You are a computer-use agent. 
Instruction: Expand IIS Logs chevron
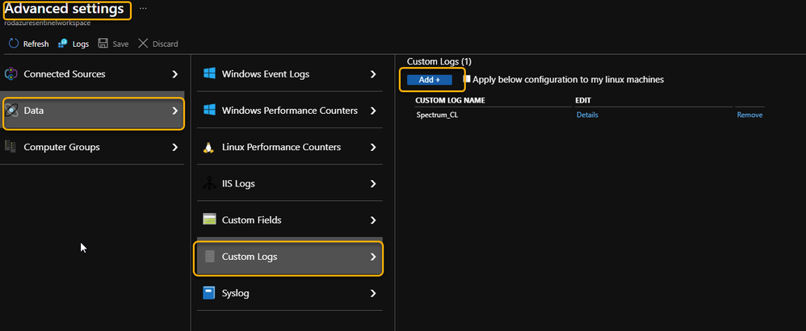click(x=373, y=183)
